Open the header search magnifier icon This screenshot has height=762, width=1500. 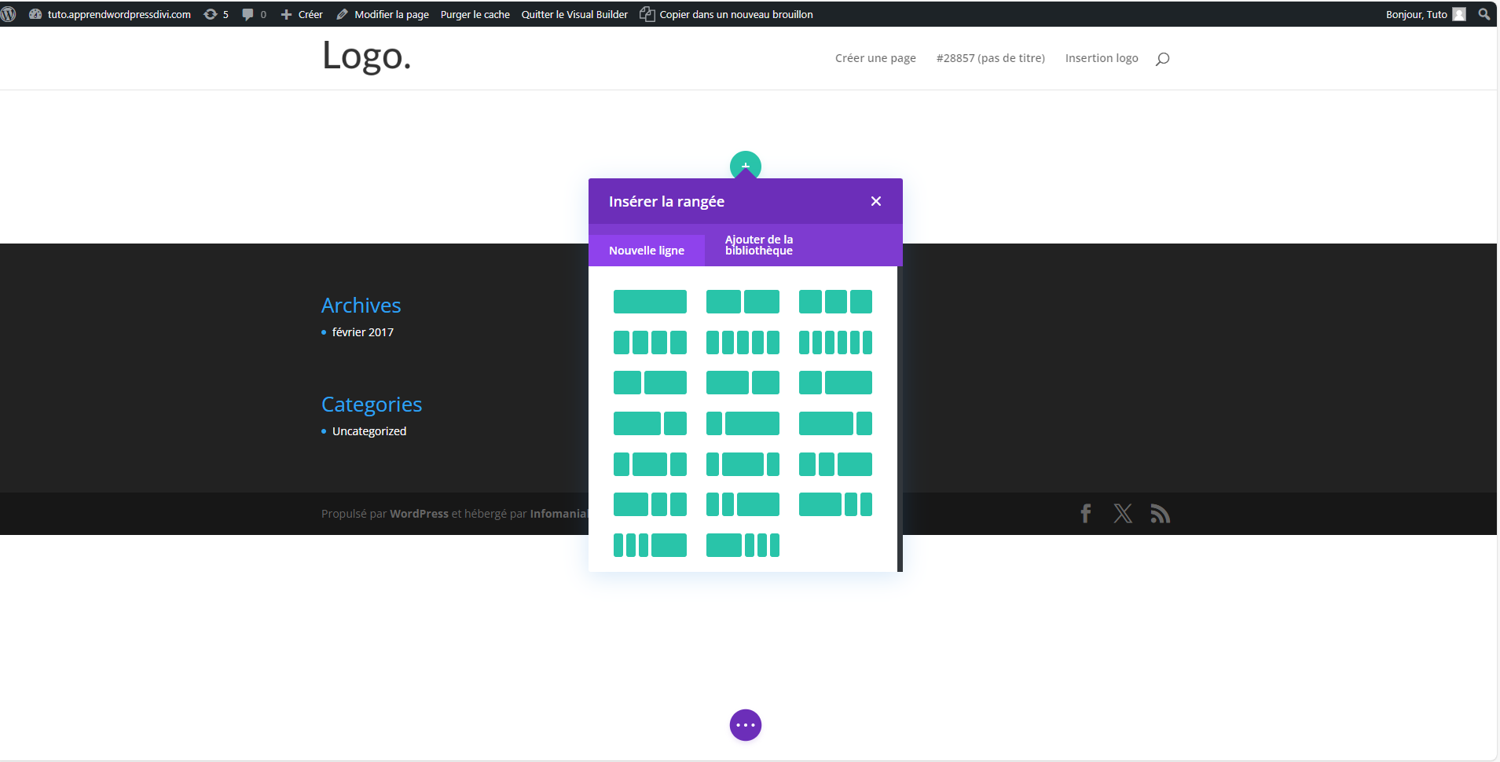pos(1163,59)
